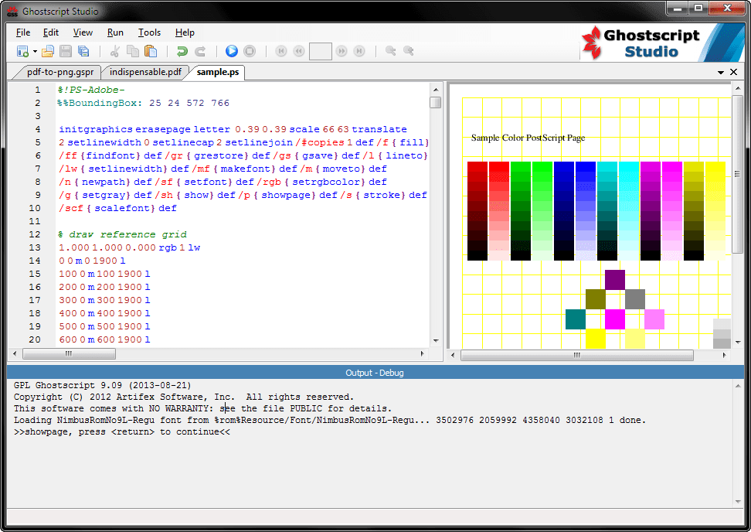
Task: Click the Save All icon
Action: (x=83, y=51)
